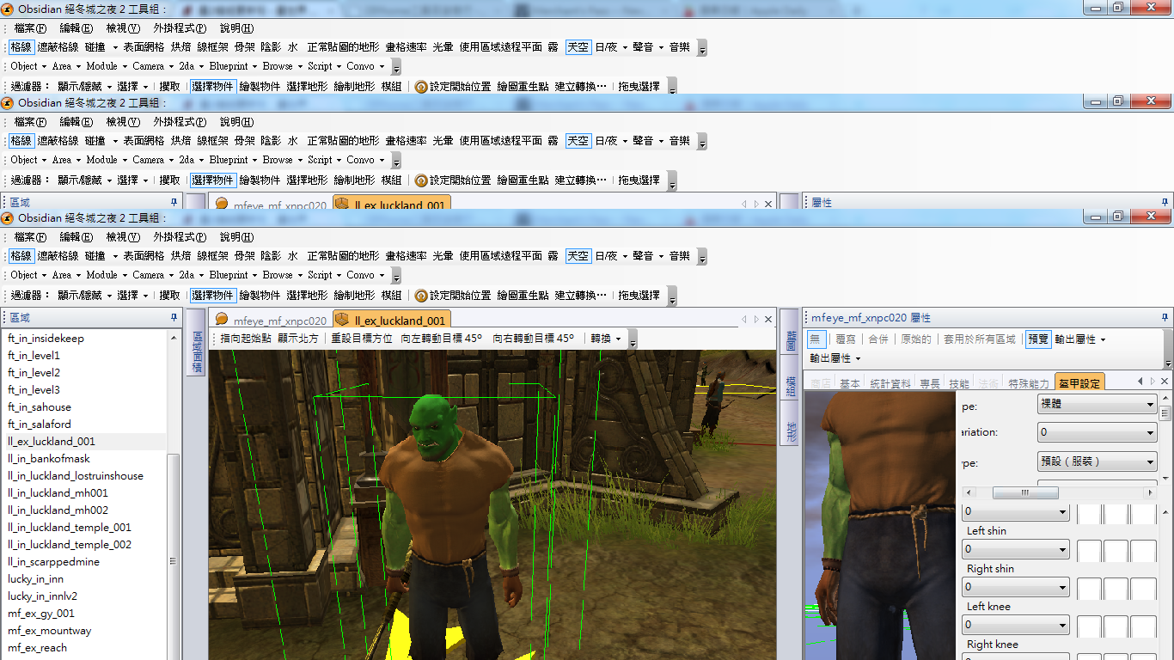The height and width of the screenshot is (660, 1174).
Task: Click 顯示北方 in the viewport toolbar
Action: click(x=297, y=339)
